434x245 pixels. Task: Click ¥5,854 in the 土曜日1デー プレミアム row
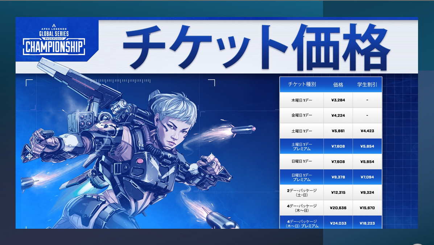pos(367,147)
